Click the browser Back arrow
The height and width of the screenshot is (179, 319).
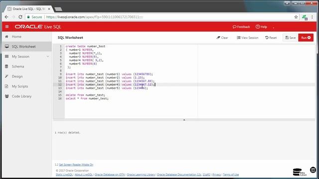[6, 17]
